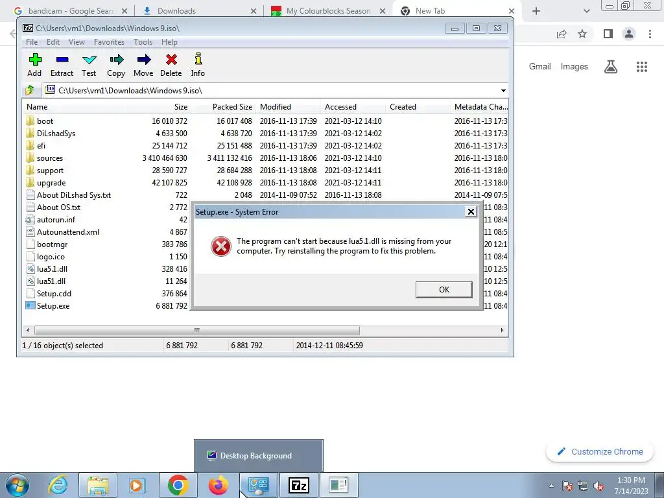Image resolution: width=664 pixels, height=498 pixels.
Task: Toggle Chrome side panel icon
Action: [608, 34]
